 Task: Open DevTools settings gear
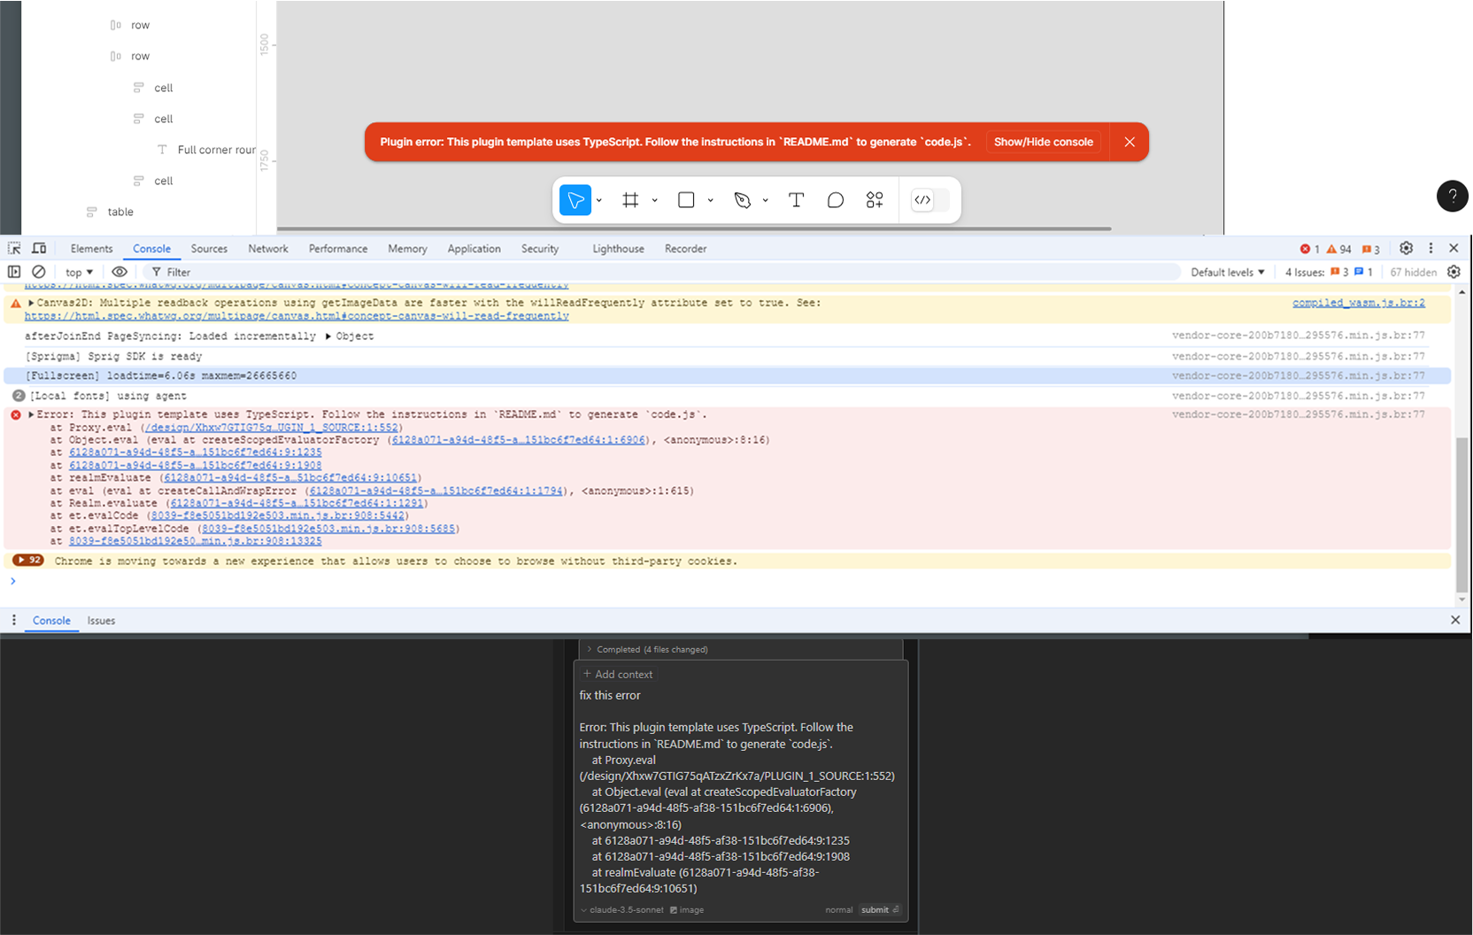pyautogui.click(x=1407, y=249)
